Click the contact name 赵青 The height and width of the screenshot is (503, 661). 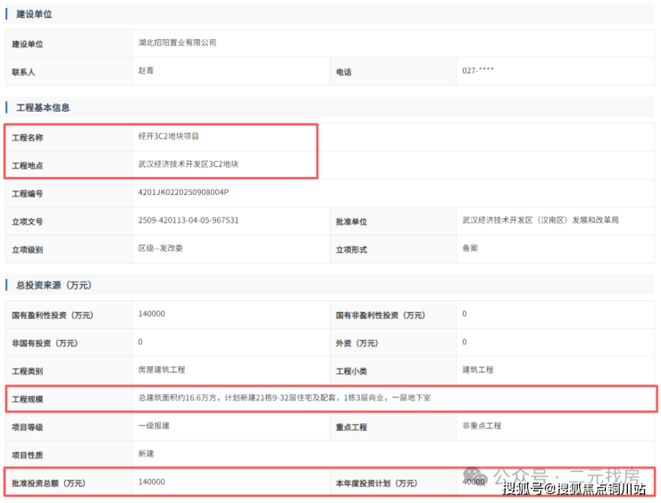tap(146, 71)
